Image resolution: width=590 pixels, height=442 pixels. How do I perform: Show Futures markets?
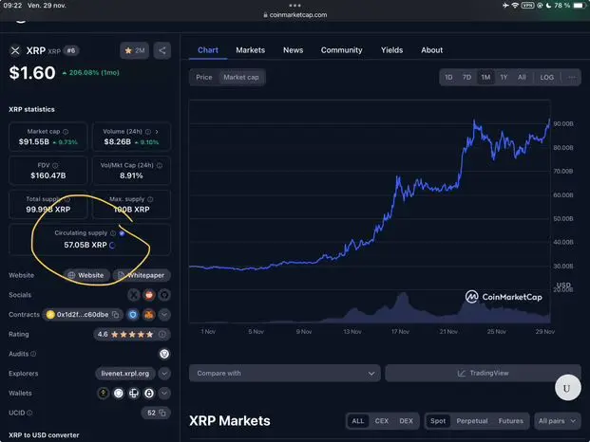pos(510,421)
